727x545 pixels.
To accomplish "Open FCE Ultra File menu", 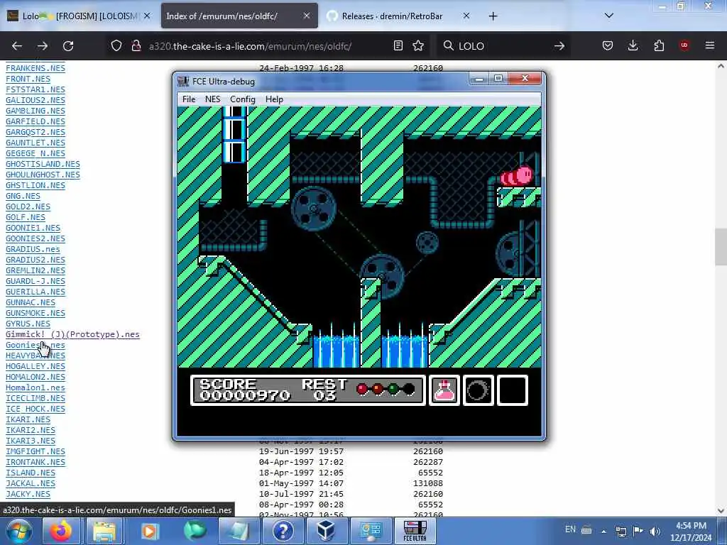I will coord(189,99).
